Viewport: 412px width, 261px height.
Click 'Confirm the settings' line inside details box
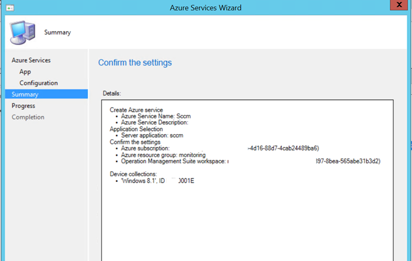(135, 142)
